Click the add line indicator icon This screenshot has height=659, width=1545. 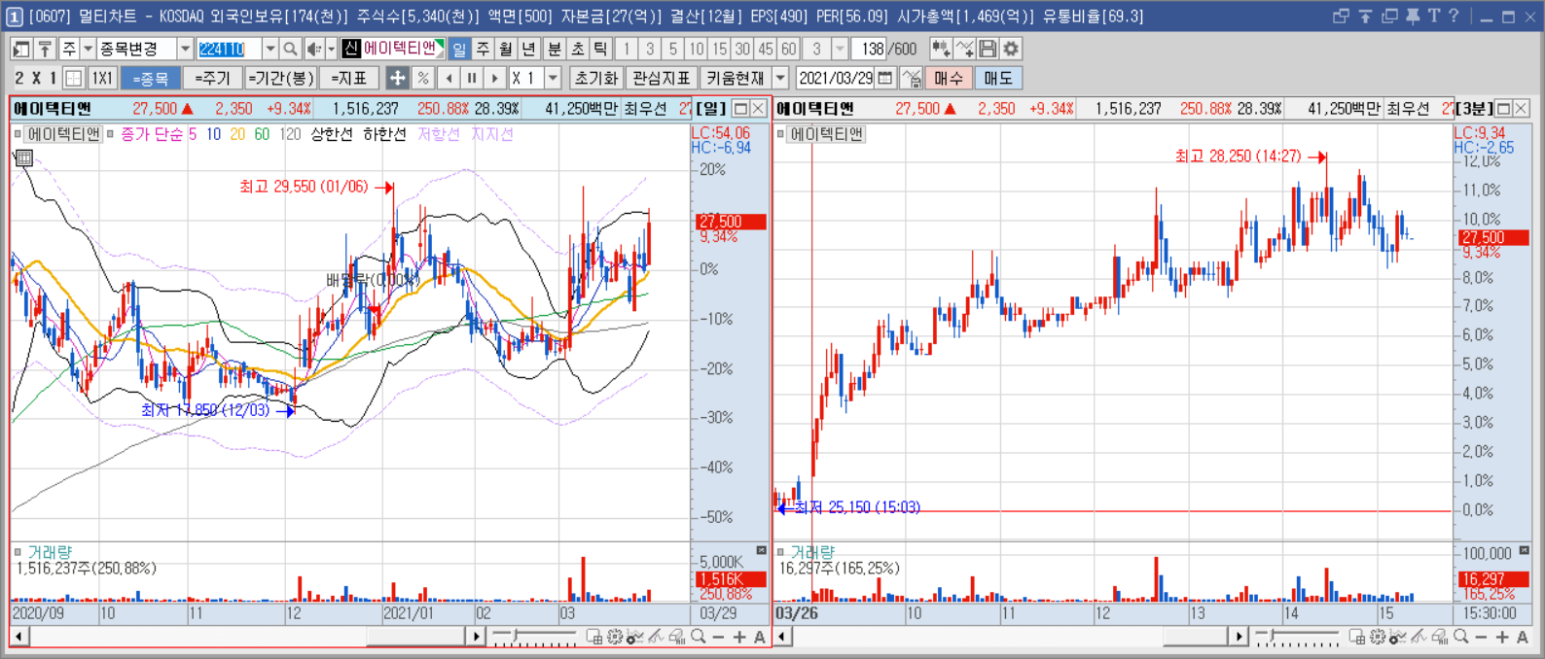click(x=964, y=49)
